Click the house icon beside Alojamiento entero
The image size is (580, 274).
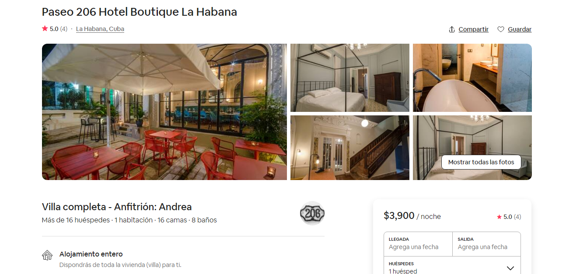click(x=47, y=255)
